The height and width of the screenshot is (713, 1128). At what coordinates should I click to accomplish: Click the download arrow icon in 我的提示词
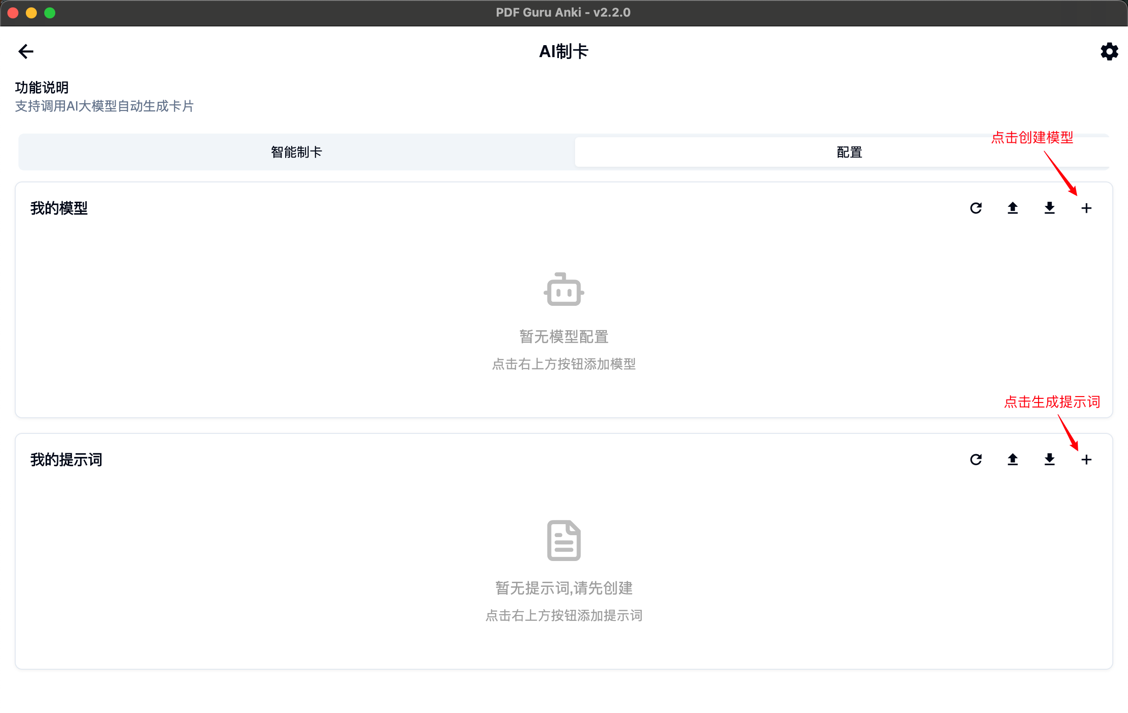pyautogui.click(x=1049, y=459)
